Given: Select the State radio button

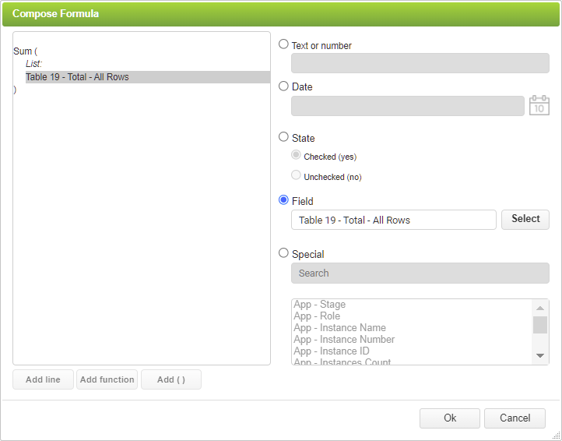Looking at the screenshot, I should pyautogui.click(x=283, y=136).
